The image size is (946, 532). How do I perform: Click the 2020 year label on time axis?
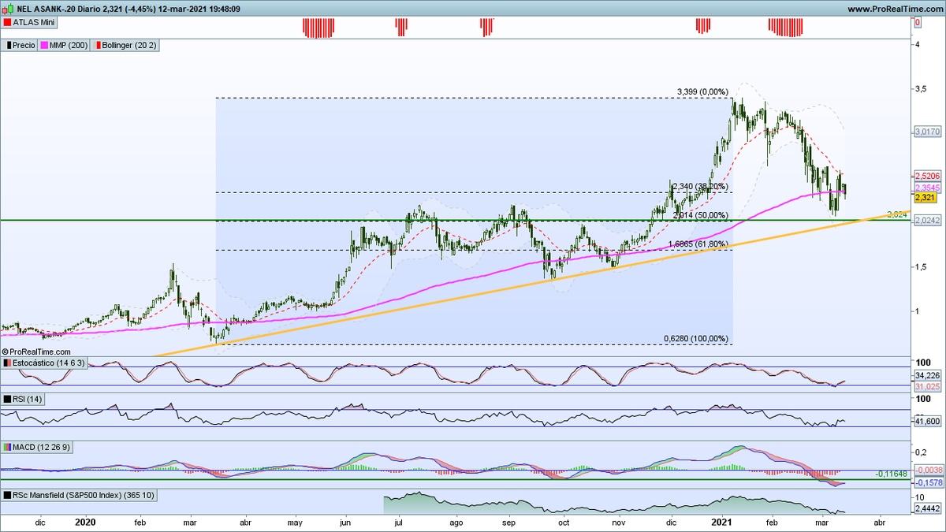(84, 522)
